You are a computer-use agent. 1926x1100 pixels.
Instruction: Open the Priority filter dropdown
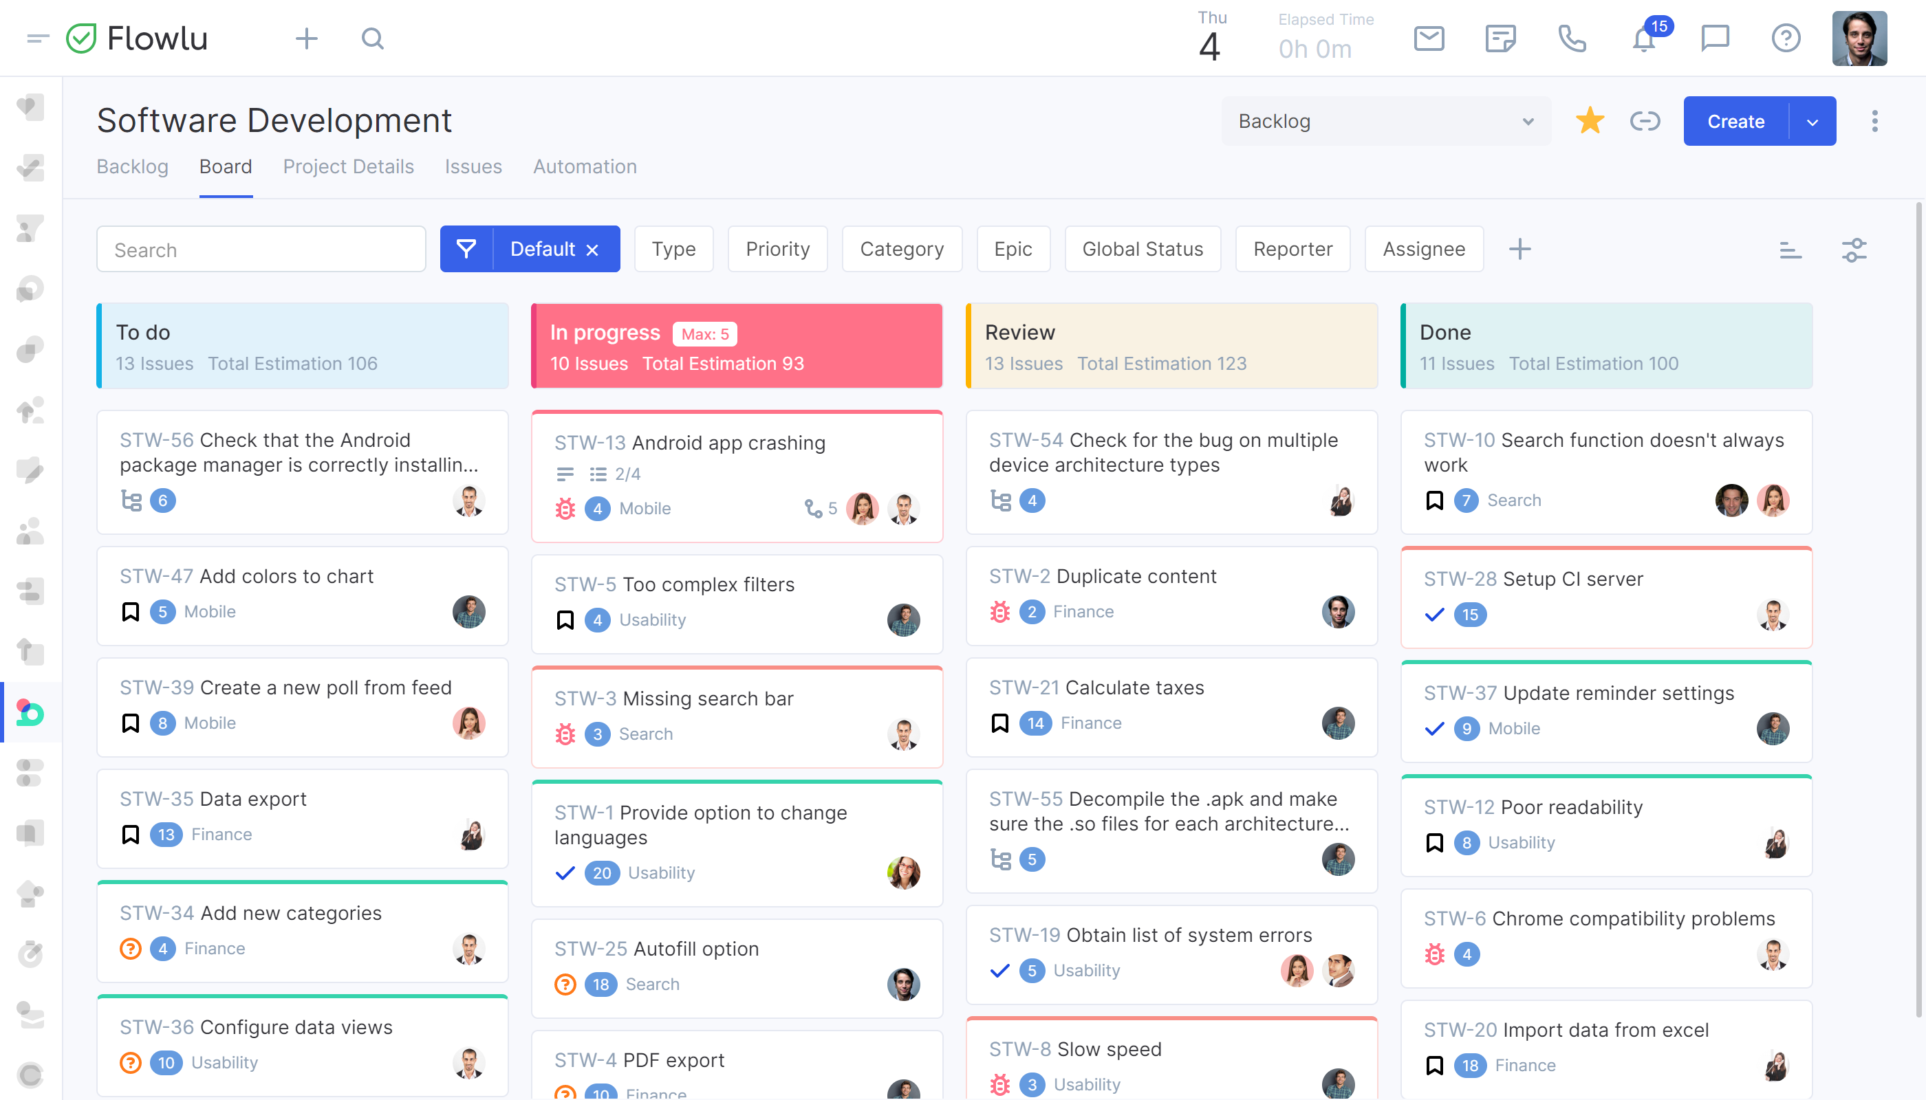tap(777, 249)
